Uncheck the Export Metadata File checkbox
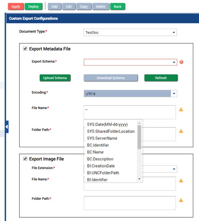The height and width of the screenshot is (221, 199). click(x=25, y=49)
